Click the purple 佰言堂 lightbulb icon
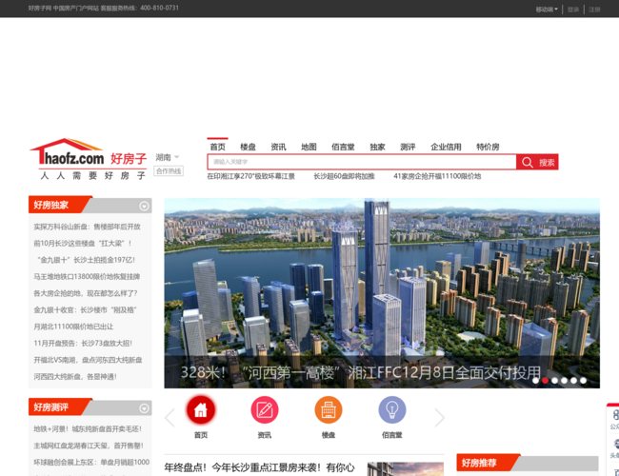619x476 pixels. pos(391,410)
